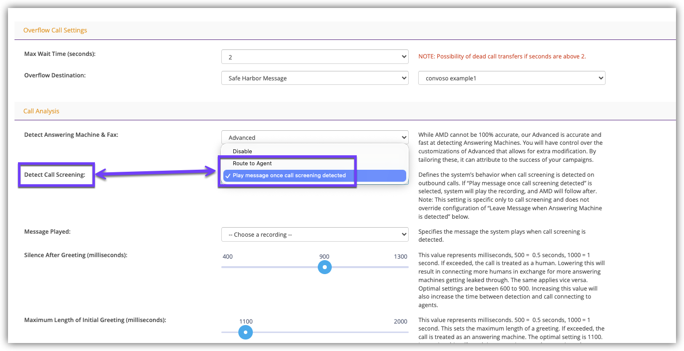Image resolution: width=684 pixels, height=351 pixels.
Task: Click the Detect Answering Machine & Fax label
Action: [71, 135]
